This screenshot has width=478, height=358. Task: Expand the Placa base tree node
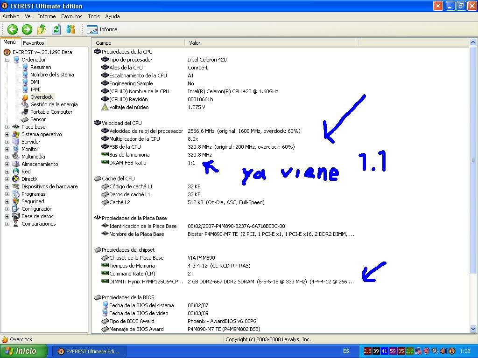pyautogui.click(x=7, y=127)
